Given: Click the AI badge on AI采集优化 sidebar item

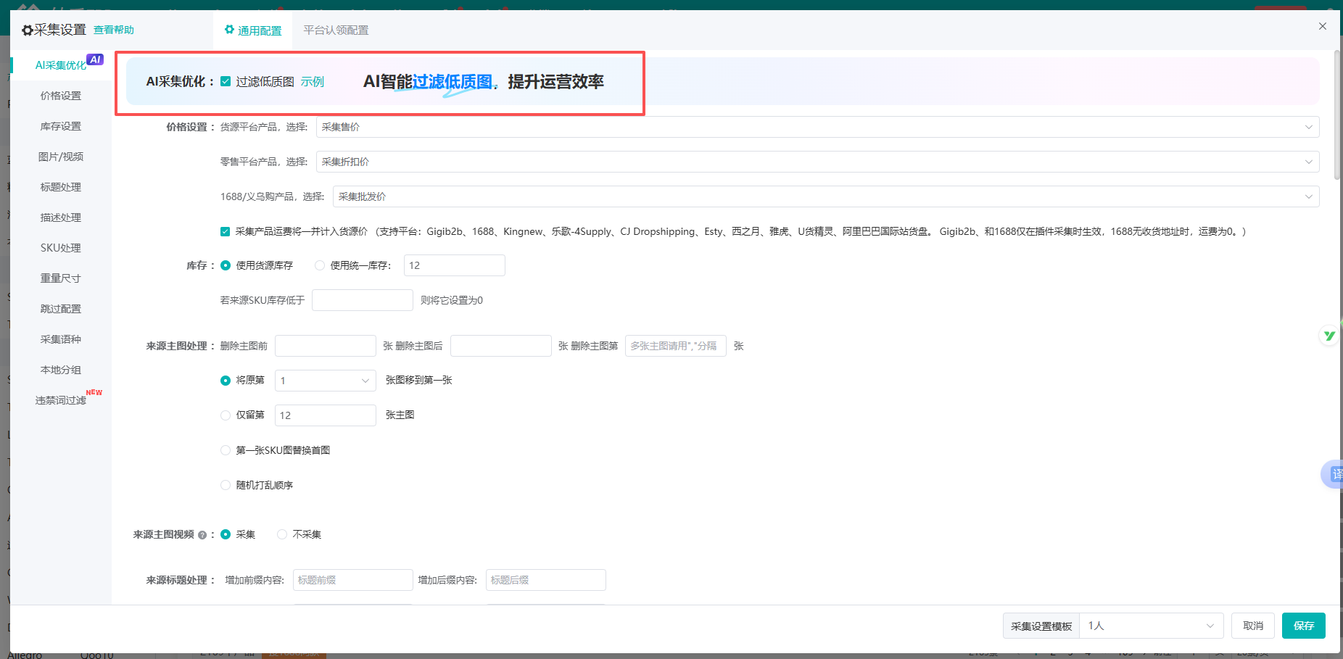Looking at the screenshot, I should 94,59.
